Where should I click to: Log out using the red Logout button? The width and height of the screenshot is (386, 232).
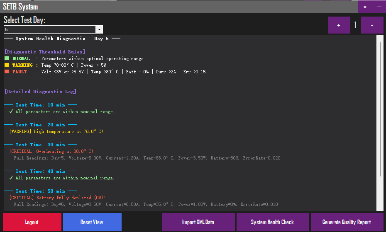32,222
